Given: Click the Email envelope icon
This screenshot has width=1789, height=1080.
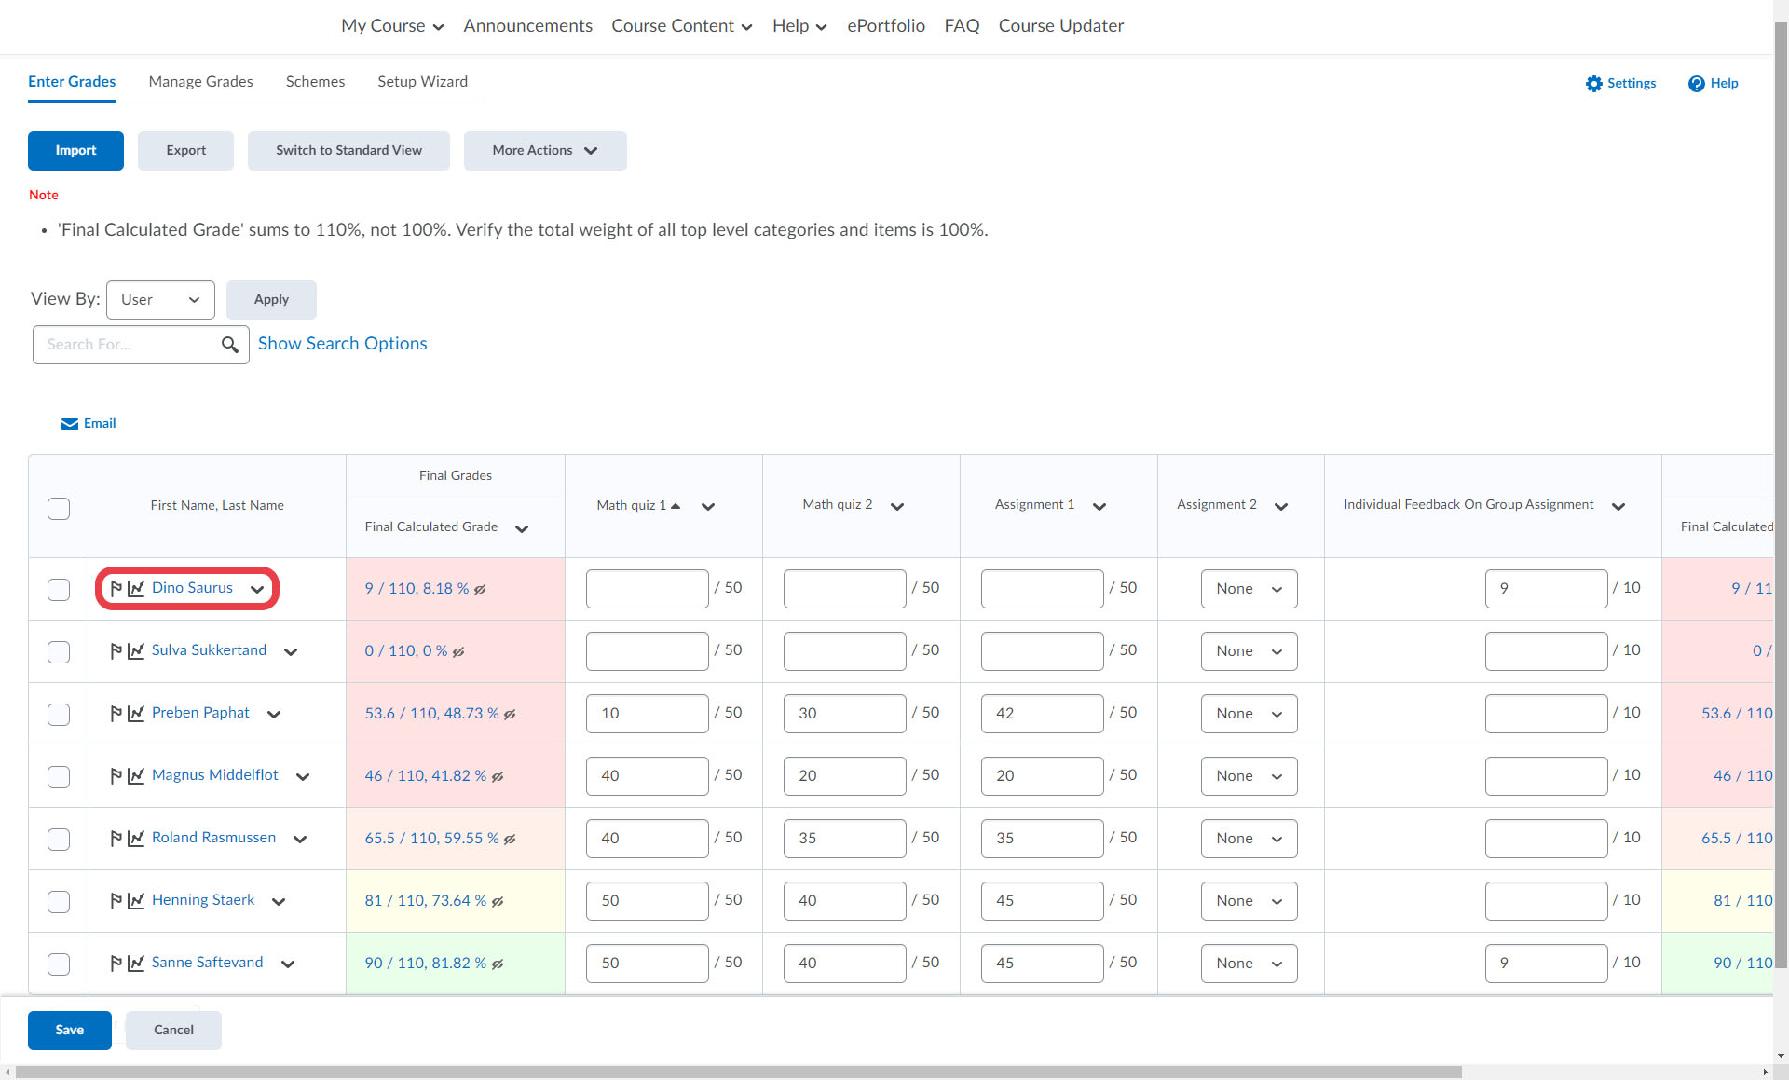Looking at the screenshot, I should 70,424.
